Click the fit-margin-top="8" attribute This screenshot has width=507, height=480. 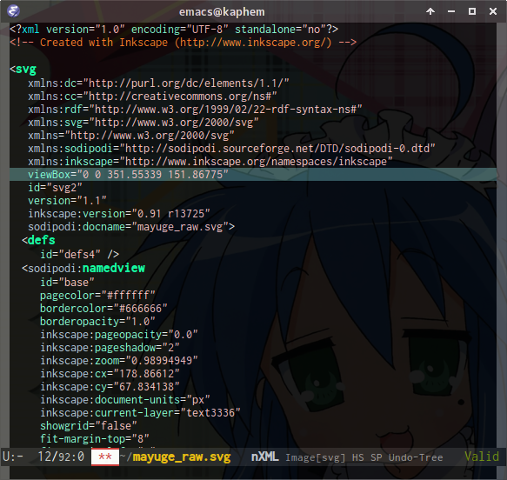[x=95, y=439]
